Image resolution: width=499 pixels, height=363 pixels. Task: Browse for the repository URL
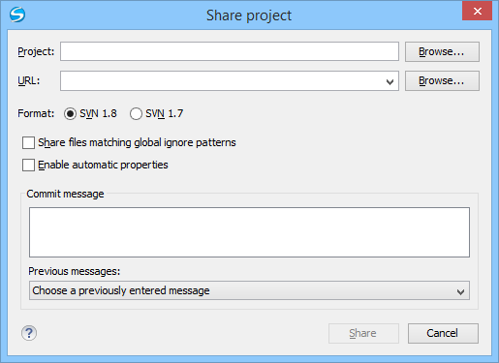(442, 80)
